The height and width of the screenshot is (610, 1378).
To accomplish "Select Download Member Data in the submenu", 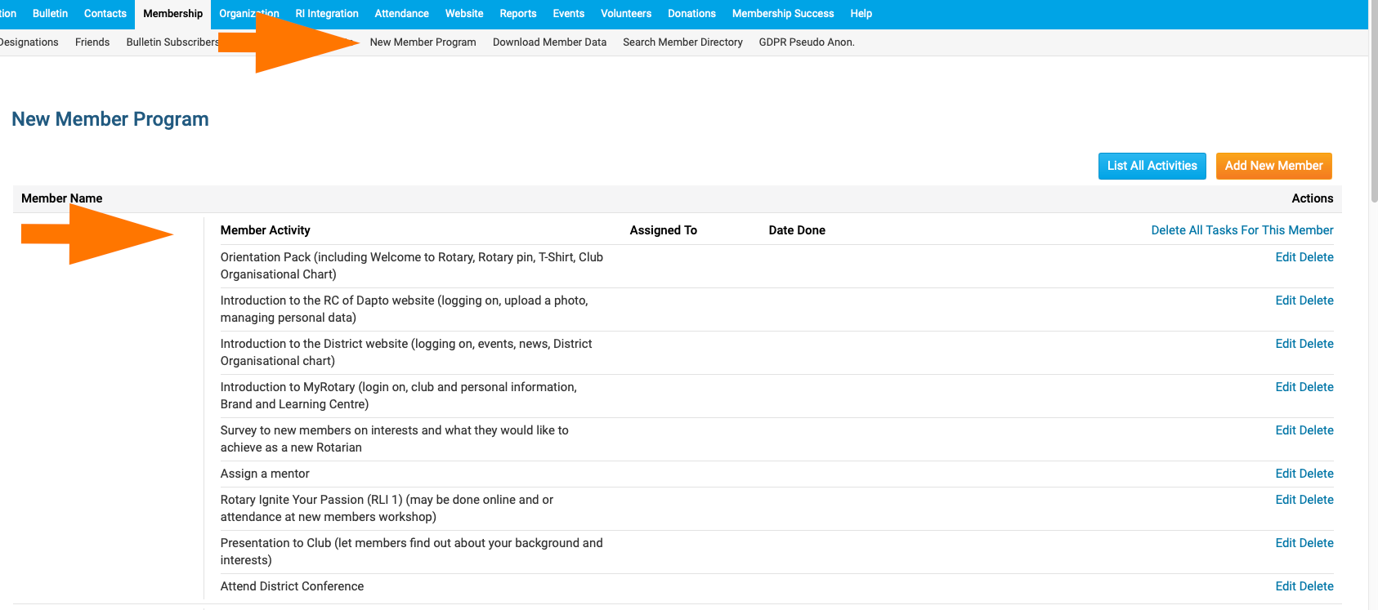I will tap(549, 42).
